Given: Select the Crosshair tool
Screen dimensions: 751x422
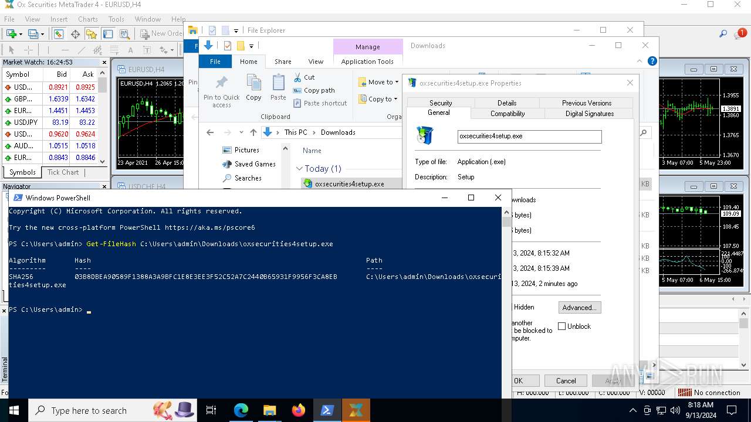Looking at the screenshot, I should [28, 50].
